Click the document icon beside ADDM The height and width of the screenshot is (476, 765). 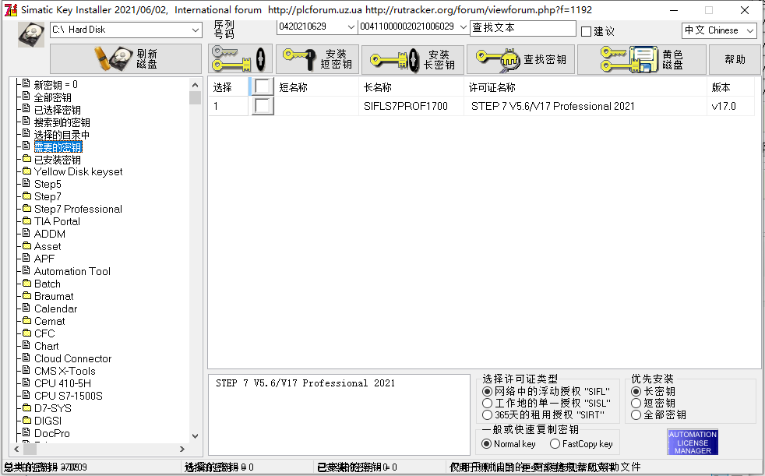26,234
